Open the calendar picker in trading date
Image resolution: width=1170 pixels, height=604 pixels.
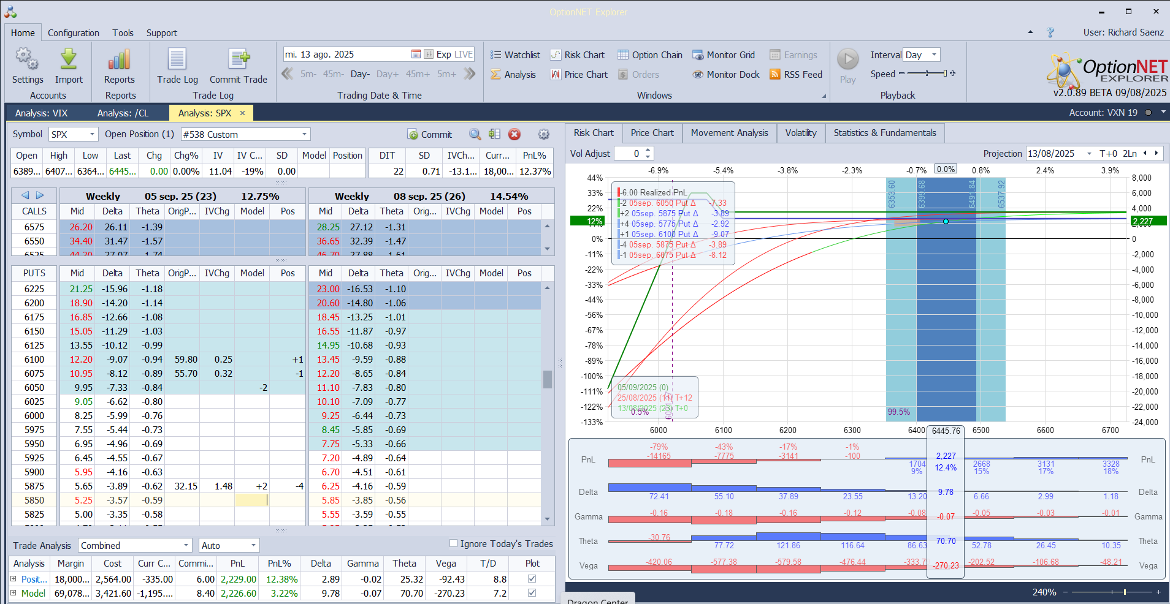416,54
